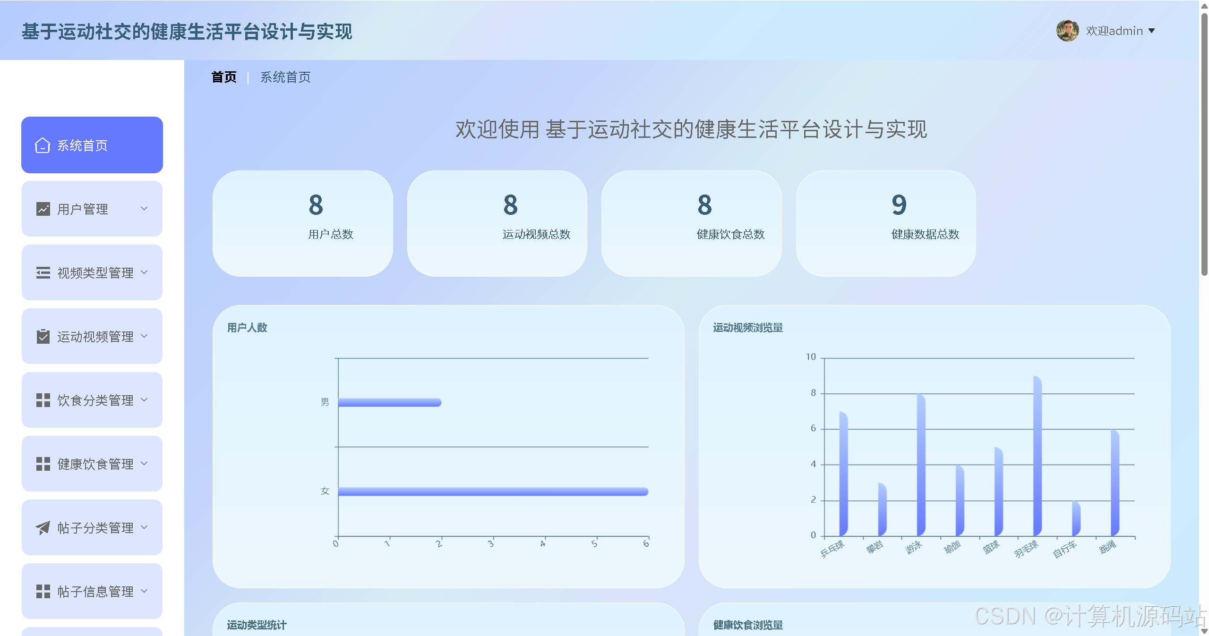Expand the 饮食分类管理 chevron
Viewport: 1209px width, 636px height.
(x=144, y=399)
